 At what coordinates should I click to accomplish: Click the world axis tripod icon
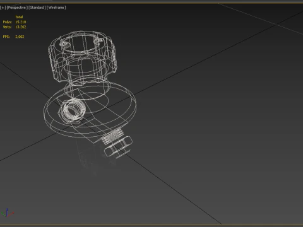click(8, 212)
